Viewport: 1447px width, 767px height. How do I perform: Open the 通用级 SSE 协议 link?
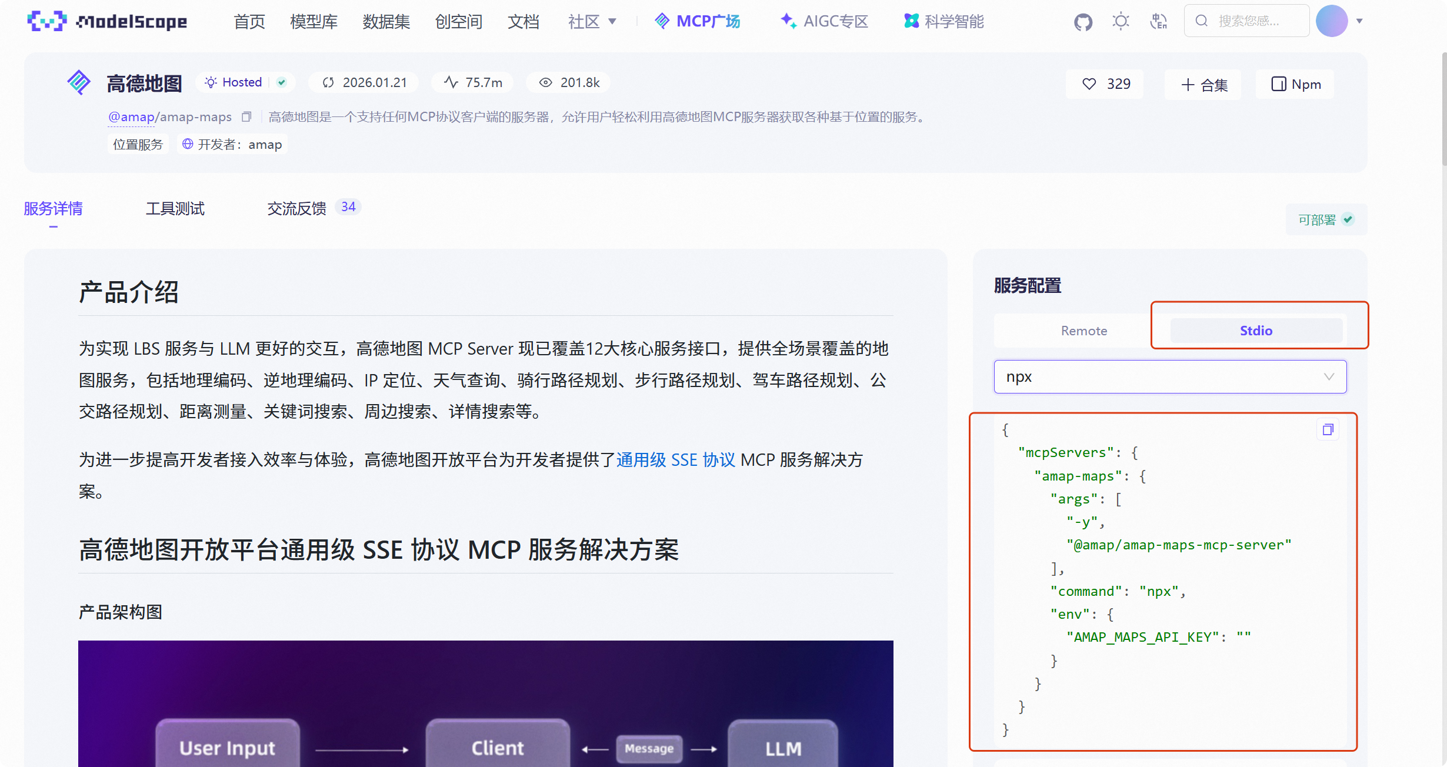pyautogui.click(x=676, y=459)
